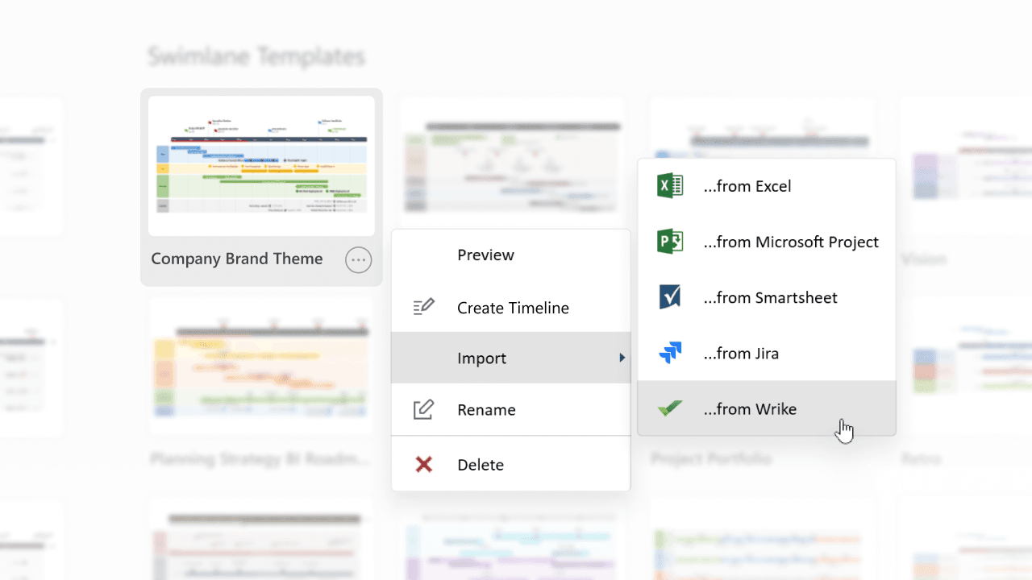
Task: Select ...from Microsoft Project option
Action: coord(767,242)
